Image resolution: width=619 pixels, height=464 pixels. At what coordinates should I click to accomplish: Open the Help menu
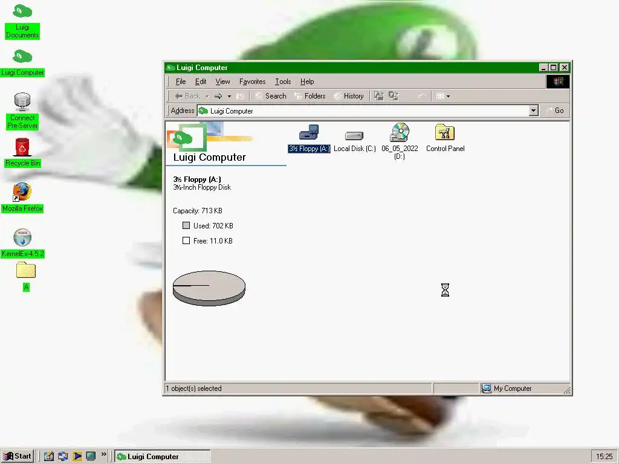coord(307,82)
